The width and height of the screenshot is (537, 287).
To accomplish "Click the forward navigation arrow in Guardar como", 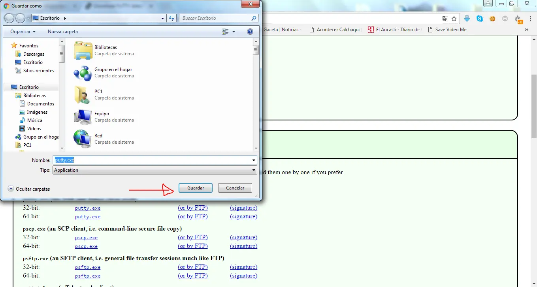I will (20, 18).
